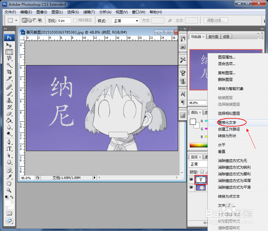Choose 栅格化文字 from the context menu
The width and height of the screenshot is (268, 231).
pos(227,122)
